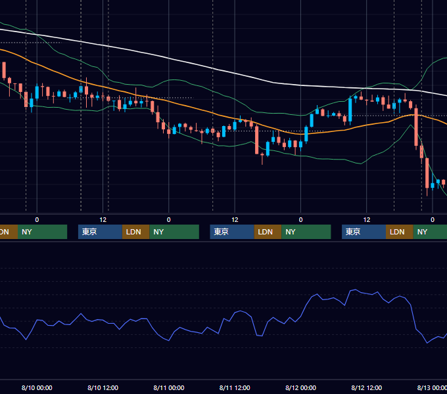Select the LDN session block after 8/11 12:00
The height and width of the screenshot is (394, 447).
click(x=268, y=232)
